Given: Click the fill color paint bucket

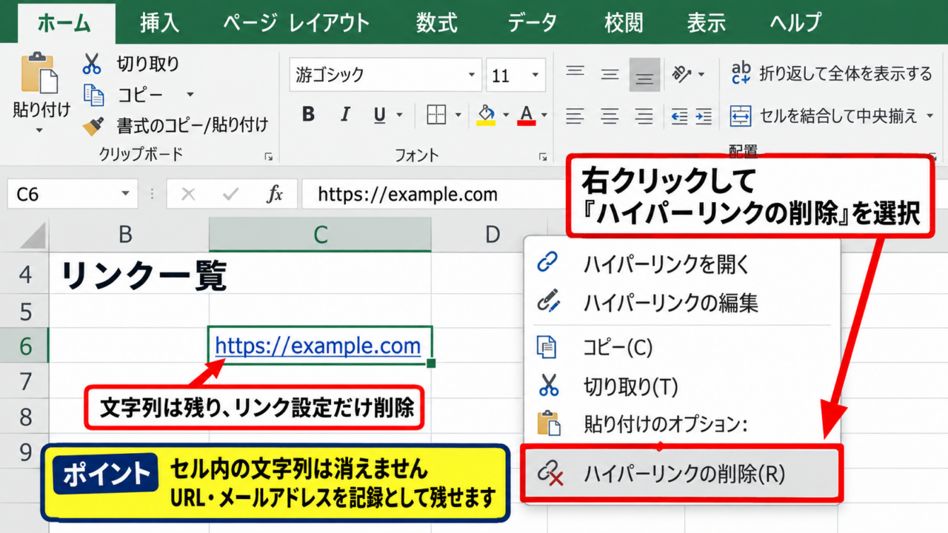Looking at the screenshot, I should pos(486,115).
